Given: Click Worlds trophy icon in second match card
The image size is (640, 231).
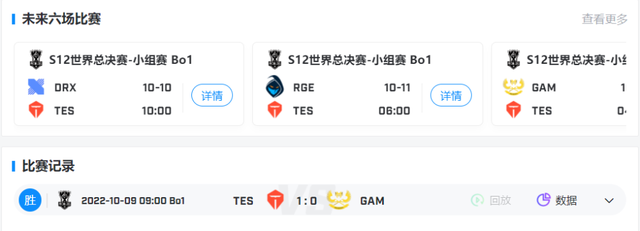Looking at the screenshot, I should (275, 60).
